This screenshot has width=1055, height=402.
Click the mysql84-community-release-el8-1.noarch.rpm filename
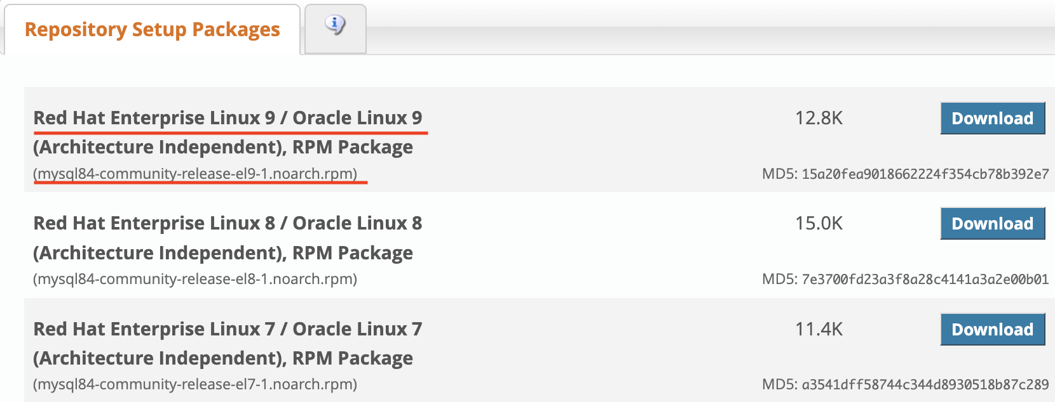[195, 278]
